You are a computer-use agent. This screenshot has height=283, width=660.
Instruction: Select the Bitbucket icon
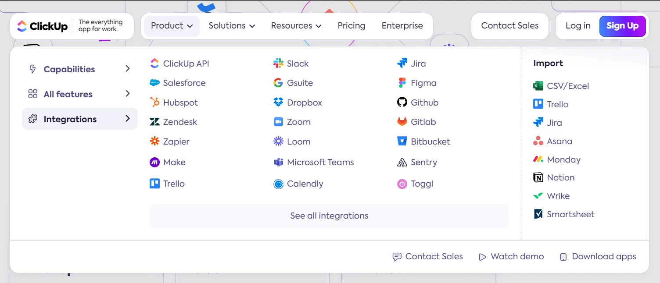coord(402,141)
